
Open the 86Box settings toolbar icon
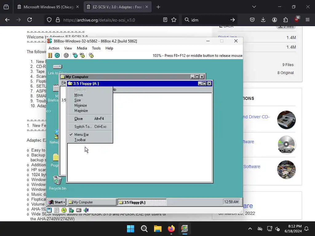click(x=91, y=55)
